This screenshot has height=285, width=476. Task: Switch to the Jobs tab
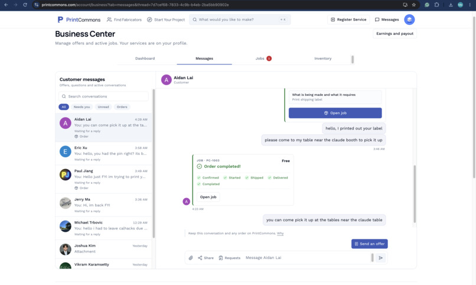[263, 59]
